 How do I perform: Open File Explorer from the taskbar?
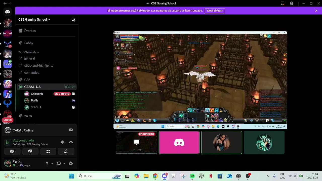(146, 176)
